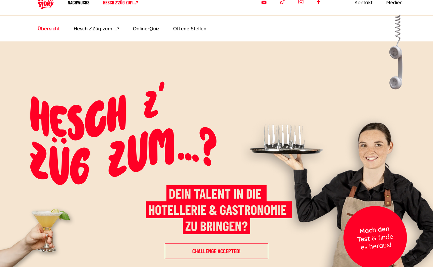This screenshot has width=433, height=267.
Task: Open the Online-Quiz tab
Action: click(x=146, y=29)
